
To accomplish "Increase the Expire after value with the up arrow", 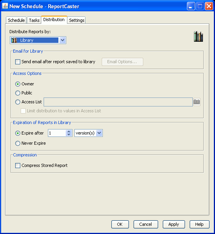I will [69, 131].
